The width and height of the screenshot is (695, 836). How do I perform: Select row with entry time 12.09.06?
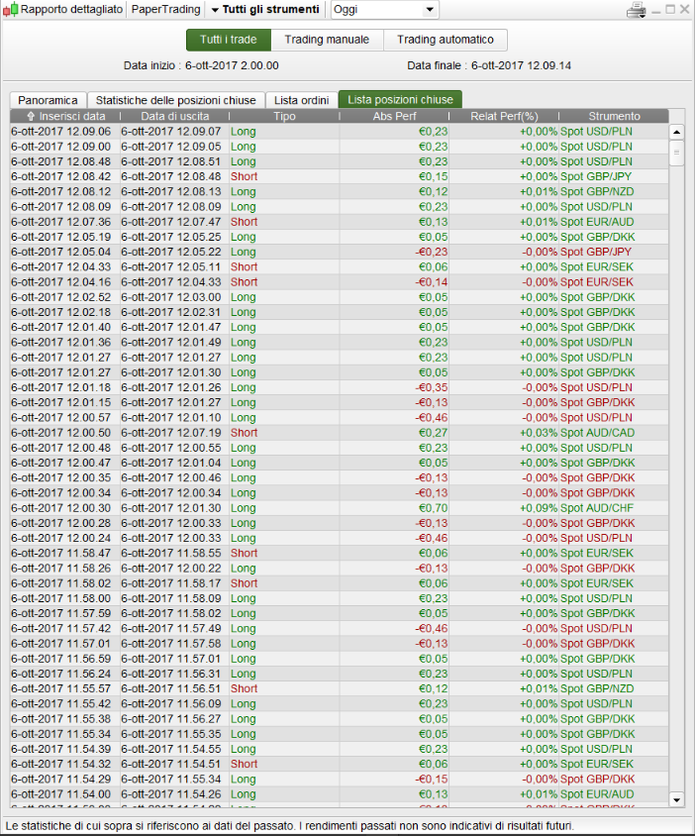pos(339,132)
